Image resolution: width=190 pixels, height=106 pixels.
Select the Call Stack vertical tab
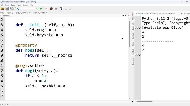133,36
